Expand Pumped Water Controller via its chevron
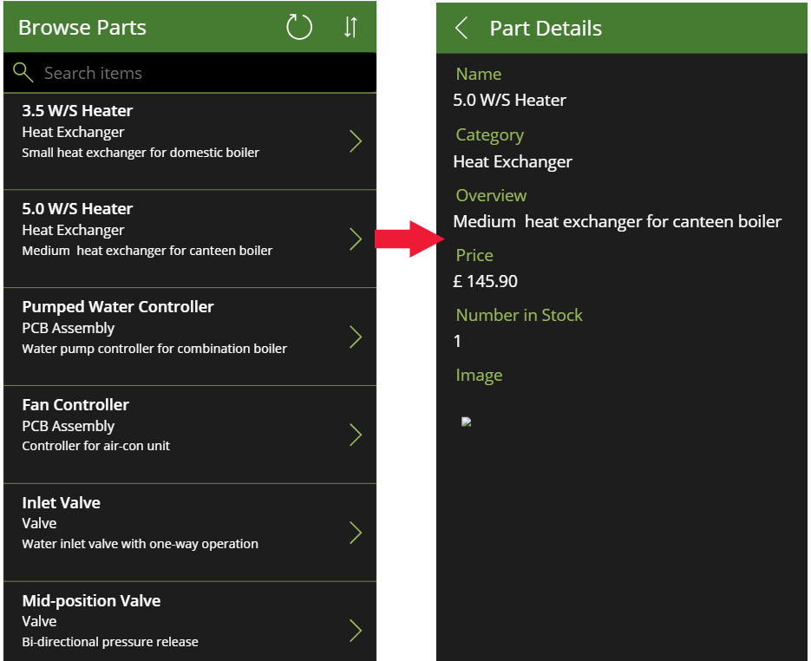Image resolution: width=811 pixels, height=661 pixels. pyautogui.click(x=356, y=337)
